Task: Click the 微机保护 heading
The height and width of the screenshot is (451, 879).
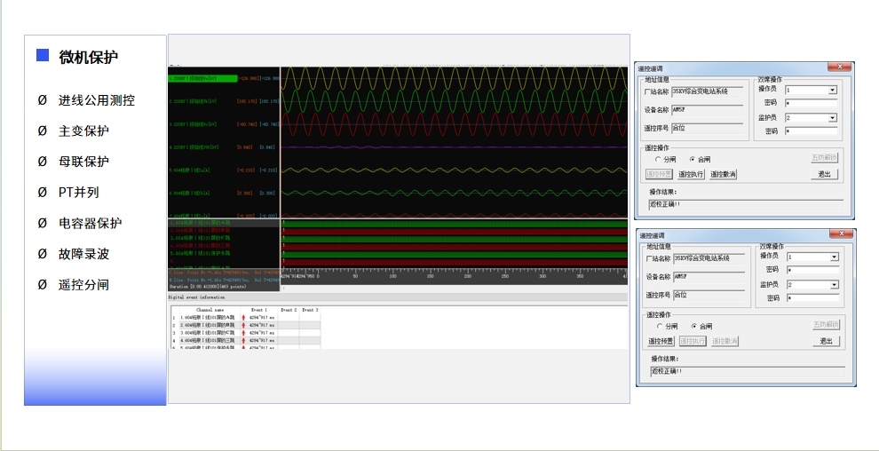Action: 88,57
